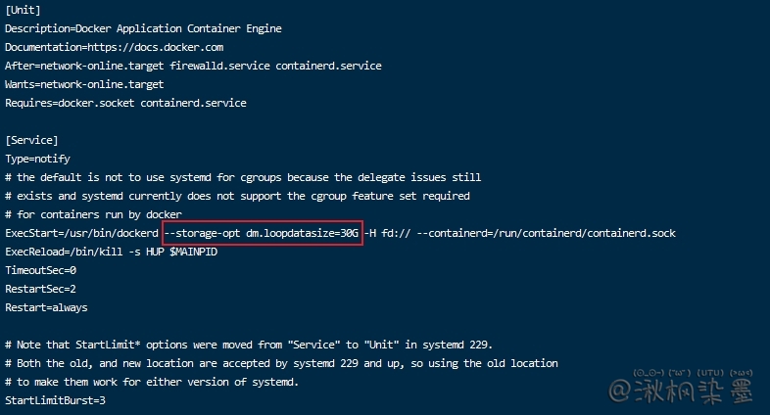Select the Requires=docker.socket line
The width and height of the screenshot is (770, 415).
tap(125, 103)
